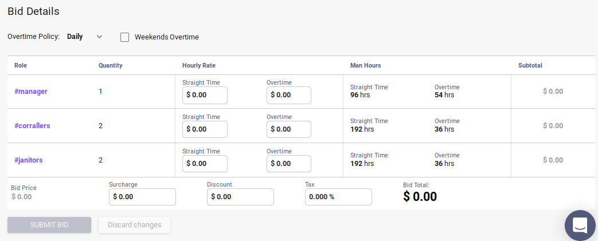
Task: Enable the Weekends Overtime checkbox
Action: 125,37
